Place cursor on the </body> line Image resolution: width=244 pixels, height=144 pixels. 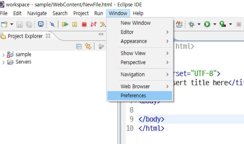[x=151, y=119]
